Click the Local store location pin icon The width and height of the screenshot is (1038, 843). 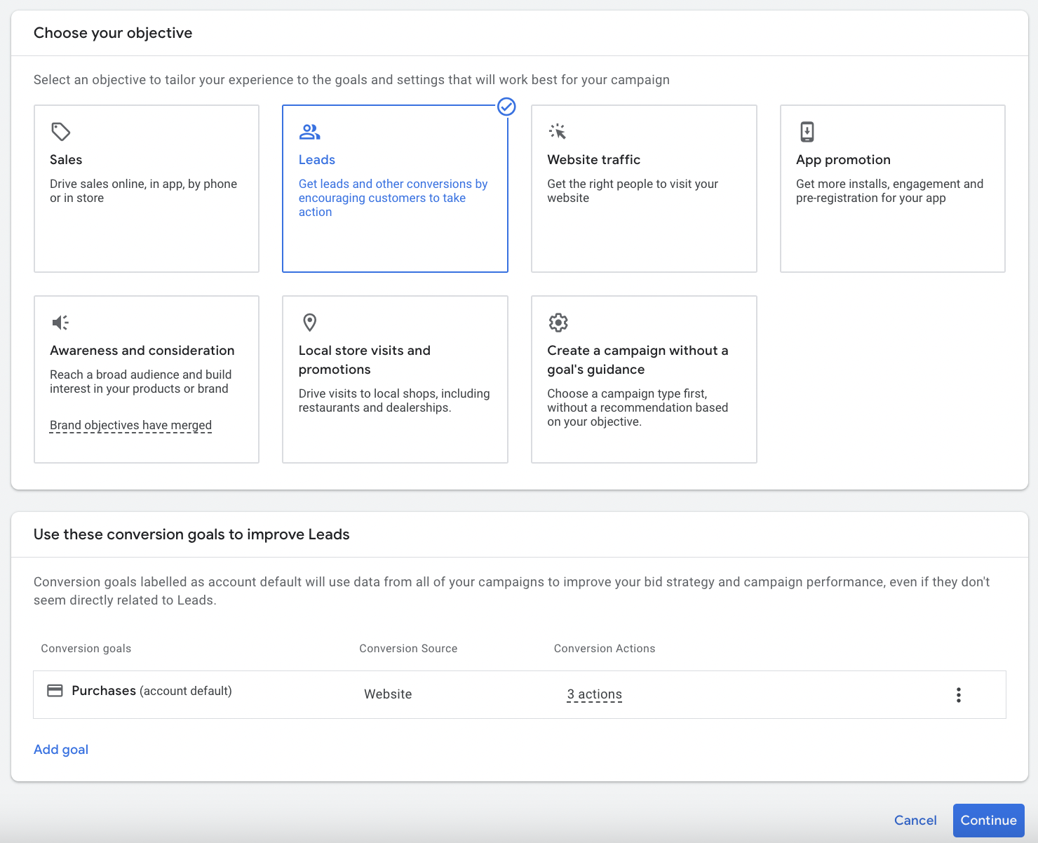(309, 322)
